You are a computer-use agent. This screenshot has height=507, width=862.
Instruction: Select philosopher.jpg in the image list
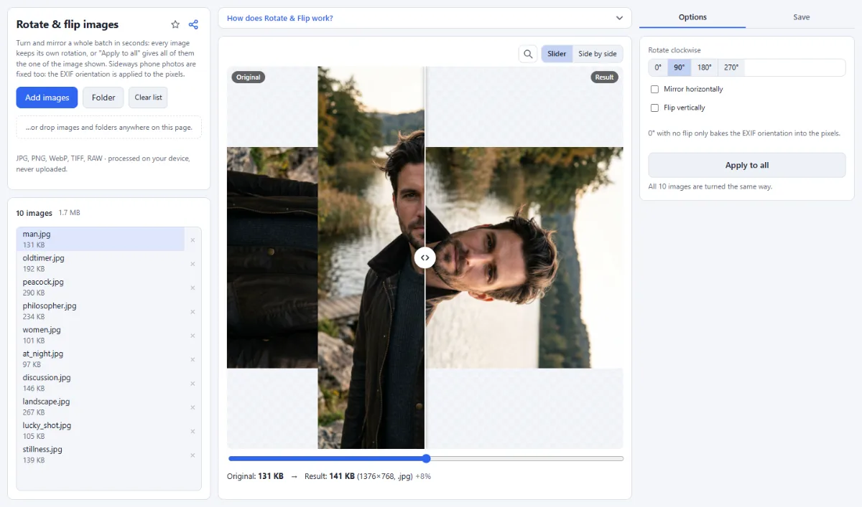coord(101,311)
